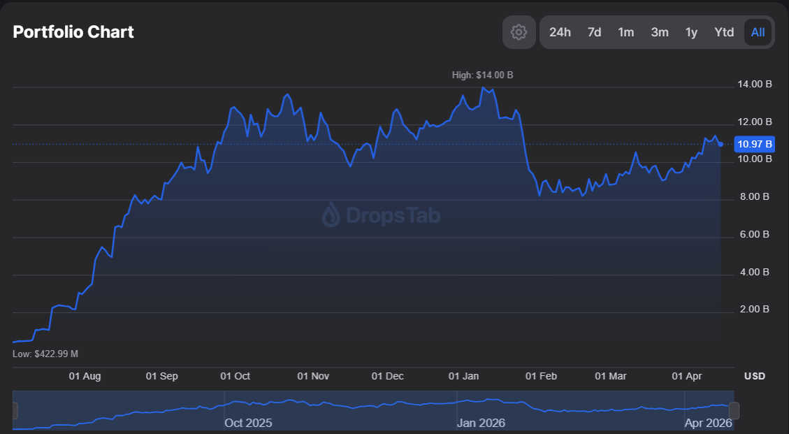This screenshot has height=434, width=789.
Task: Click the Low: $422.99 M marker label
Action: [x=46, y=354]
